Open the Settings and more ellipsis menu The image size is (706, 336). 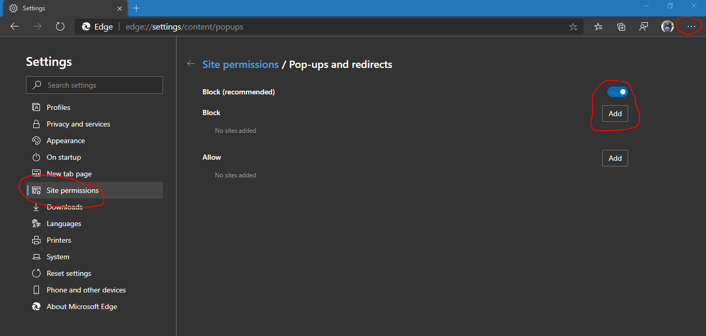691,26
